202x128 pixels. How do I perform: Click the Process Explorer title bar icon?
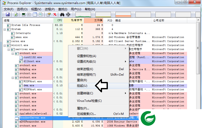tap(4, 3)
